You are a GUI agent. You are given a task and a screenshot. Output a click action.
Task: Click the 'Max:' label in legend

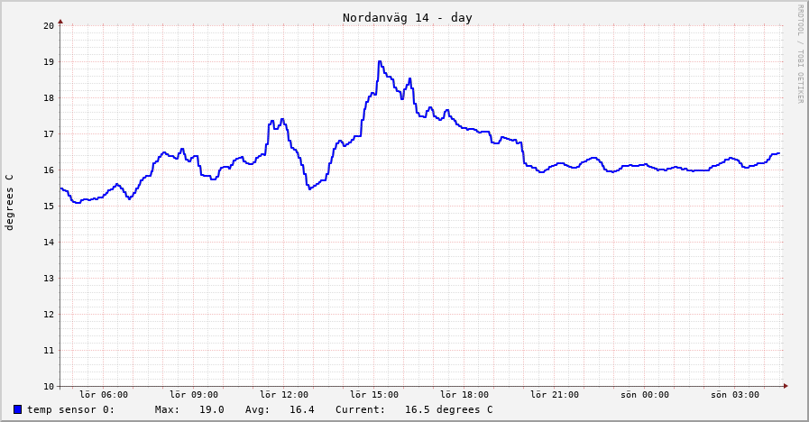pyautogui.click(x=167, y=409)
